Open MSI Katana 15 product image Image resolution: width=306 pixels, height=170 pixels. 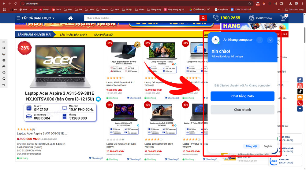coord(124,112)
